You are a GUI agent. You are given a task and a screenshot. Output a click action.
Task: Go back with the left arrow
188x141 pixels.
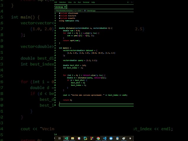click(x=128, y=2)
